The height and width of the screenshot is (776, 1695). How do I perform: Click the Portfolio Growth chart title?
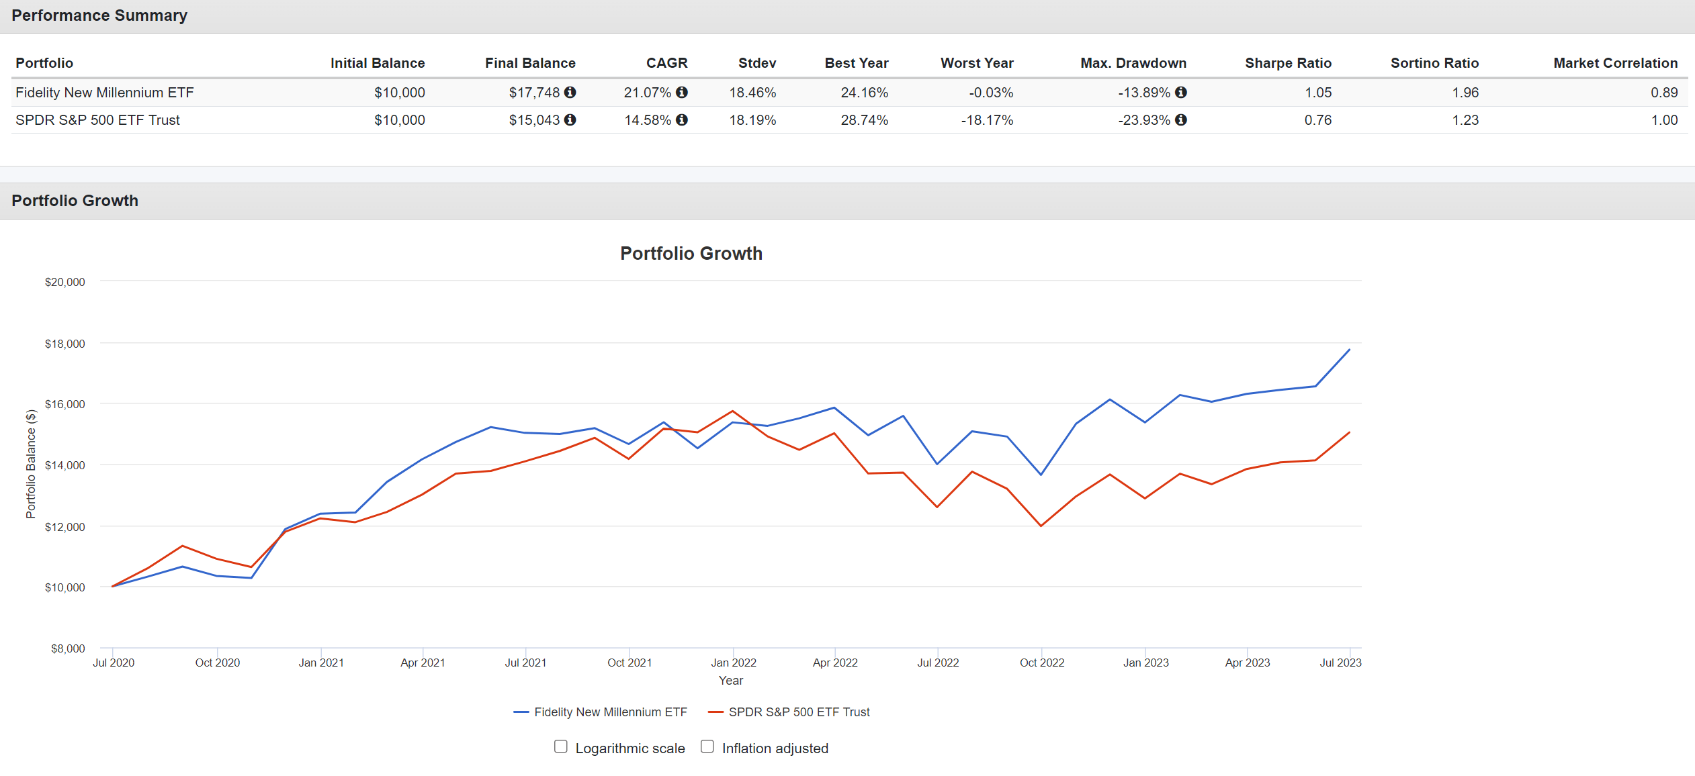pyautogui.click(x=691, y=254)
